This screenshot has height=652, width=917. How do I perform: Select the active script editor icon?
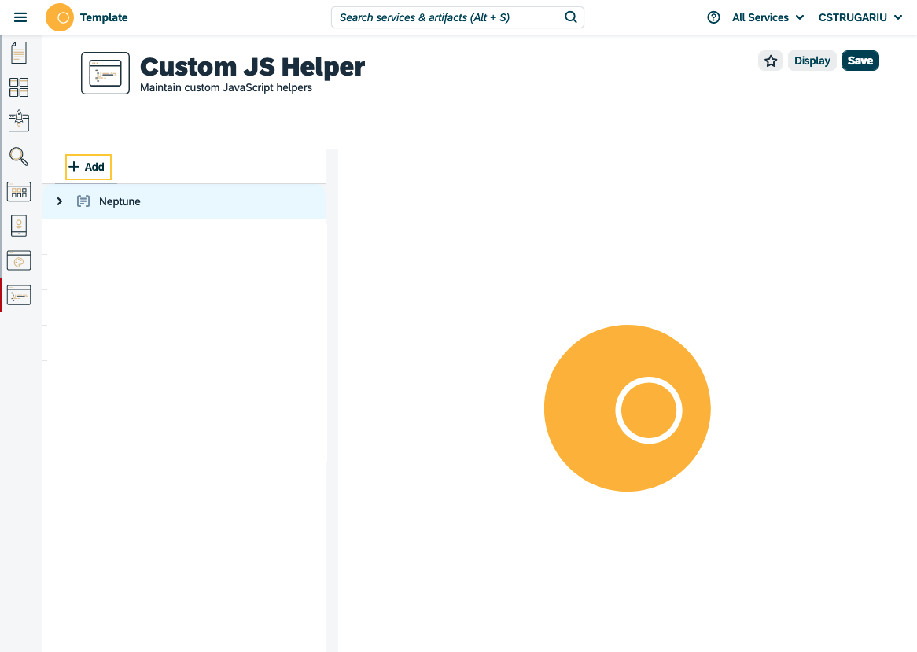18,295
